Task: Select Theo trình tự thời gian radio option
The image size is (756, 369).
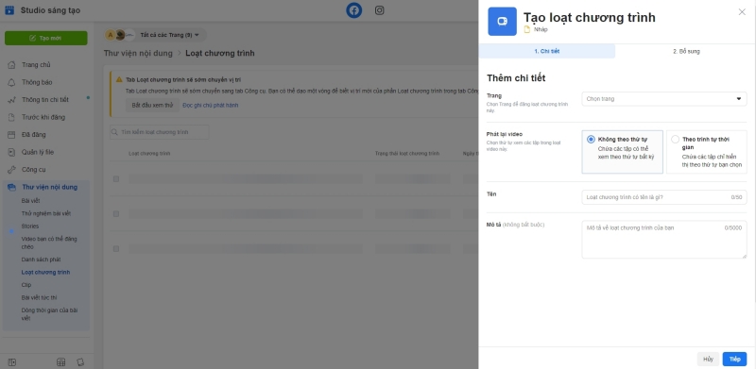Action: pos(675,140)
